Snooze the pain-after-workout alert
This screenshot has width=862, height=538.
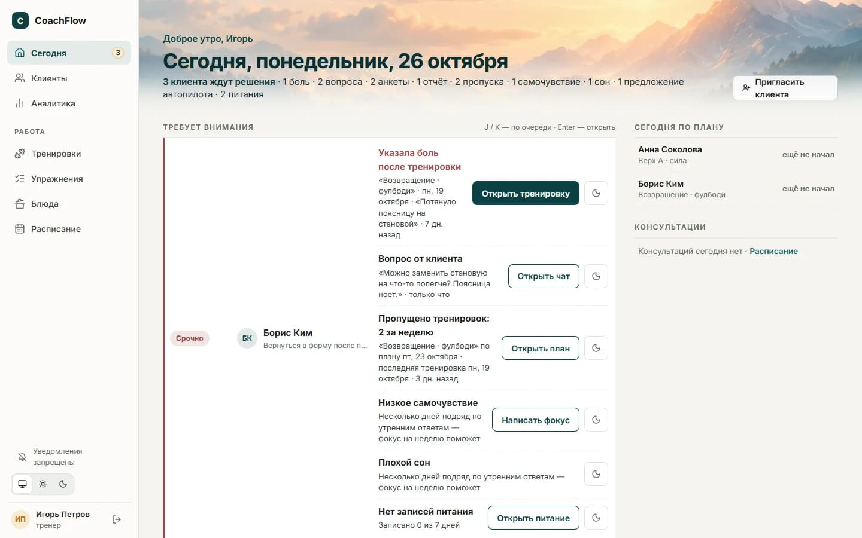[x=596, y=193]
